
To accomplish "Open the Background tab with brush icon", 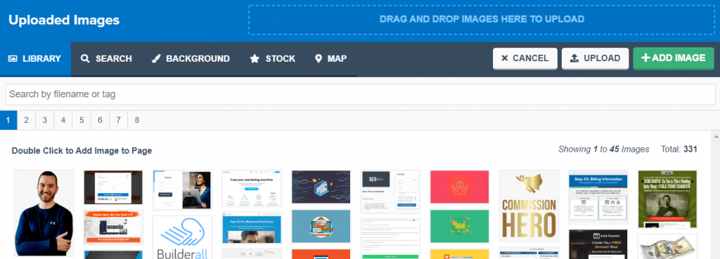I will [191, 59].
